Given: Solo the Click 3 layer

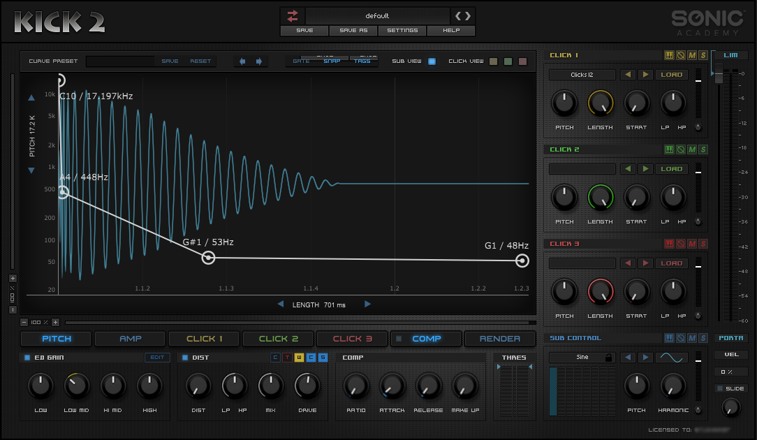Looking at the screenshot, I should [703, 244].
